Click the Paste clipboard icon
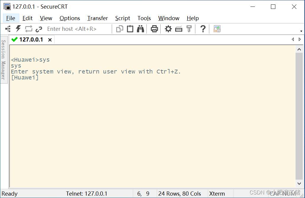This screenshot has height=198, width=305. click(130, 29)
